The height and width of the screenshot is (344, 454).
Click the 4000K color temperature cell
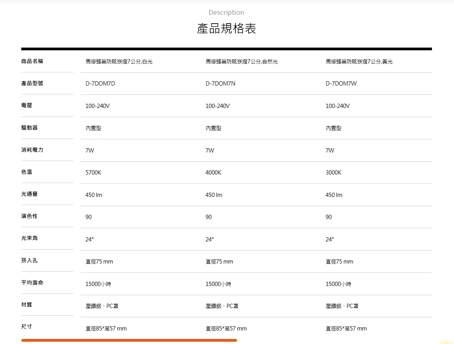[213, 173]
